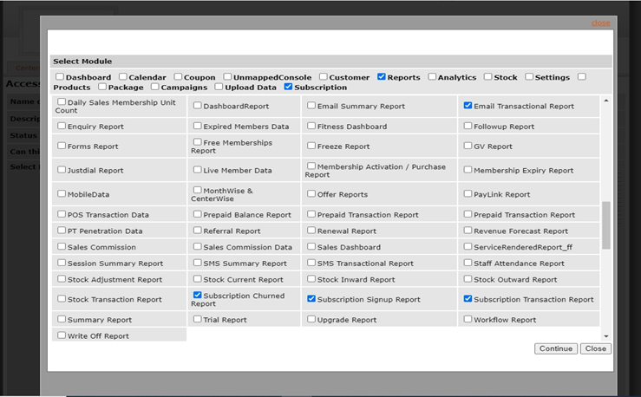Enable Stock Current Report checkbox
This screenshot has height=397, width=641.
[x=198, y=279]
